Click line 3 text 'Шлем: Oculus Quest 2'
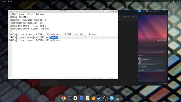Image resolution: width=181 pixels, height=102 pixels. click(29, 20)
